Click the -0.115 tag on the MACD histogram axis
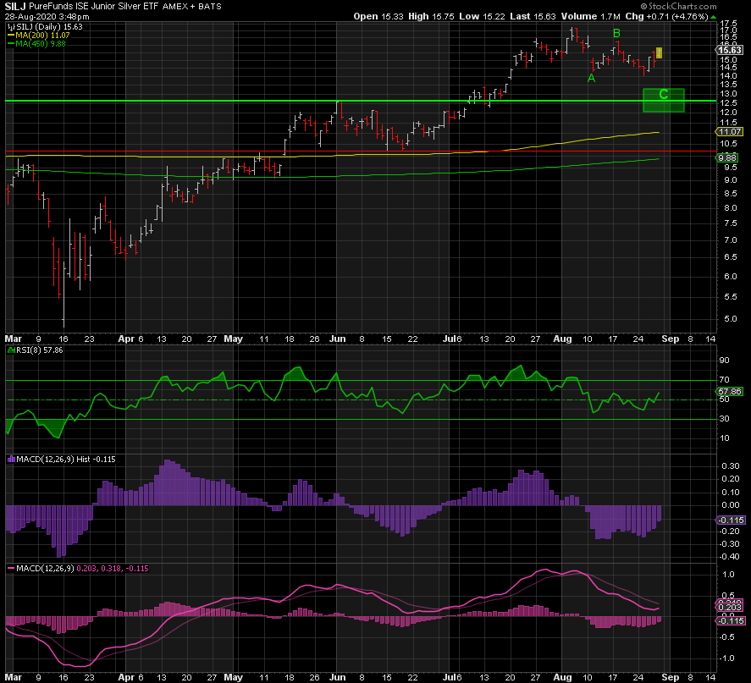This screenshot has width=751, height=683. 731,521
